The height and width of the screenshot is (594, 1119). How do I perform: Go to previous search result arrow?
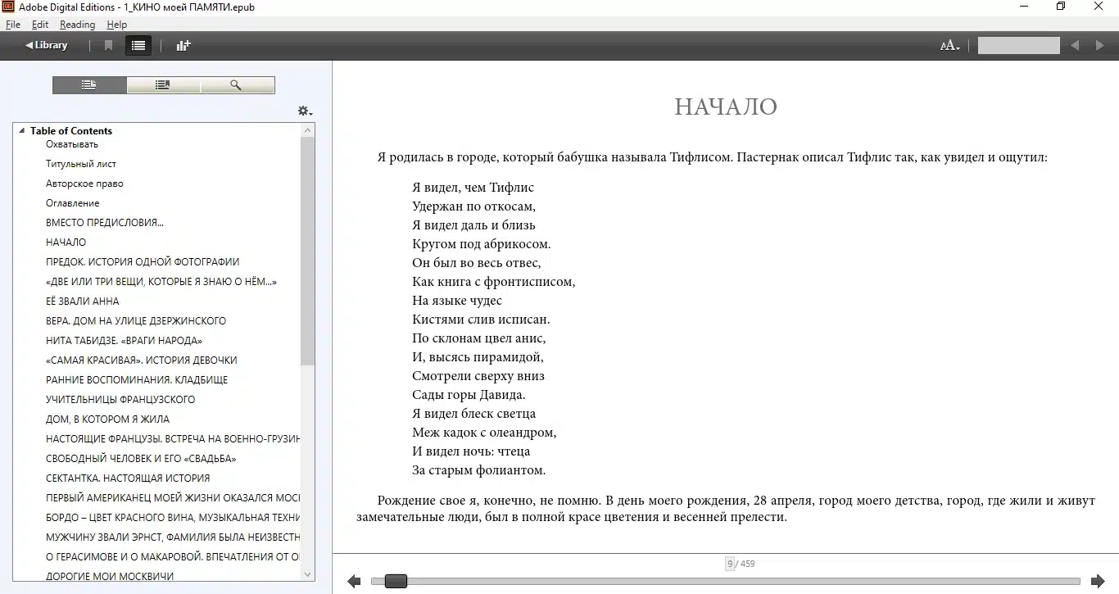point(1075,46)
